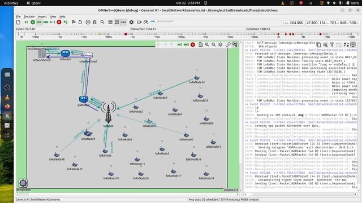Click the loRaNode18 device
362x203 pixels.
(57, 155)
